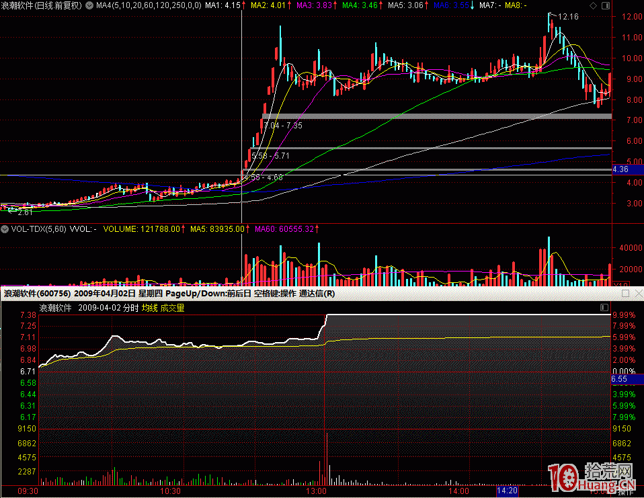The image size is (644, 498).
Task: Click the 5.58 - 5.71 gap label
Action: click(x=270, y=155)
